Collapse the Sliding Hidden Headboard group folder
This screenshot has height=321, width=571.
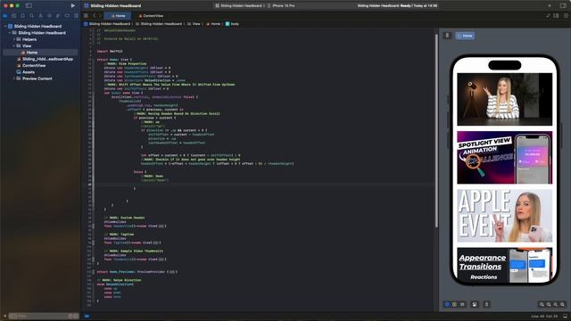tap(10, 33)
